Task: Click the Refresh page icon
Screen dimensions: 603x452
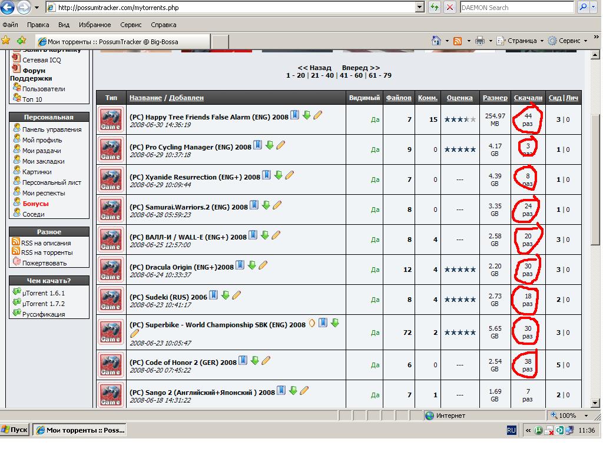Action: point(435,7)
